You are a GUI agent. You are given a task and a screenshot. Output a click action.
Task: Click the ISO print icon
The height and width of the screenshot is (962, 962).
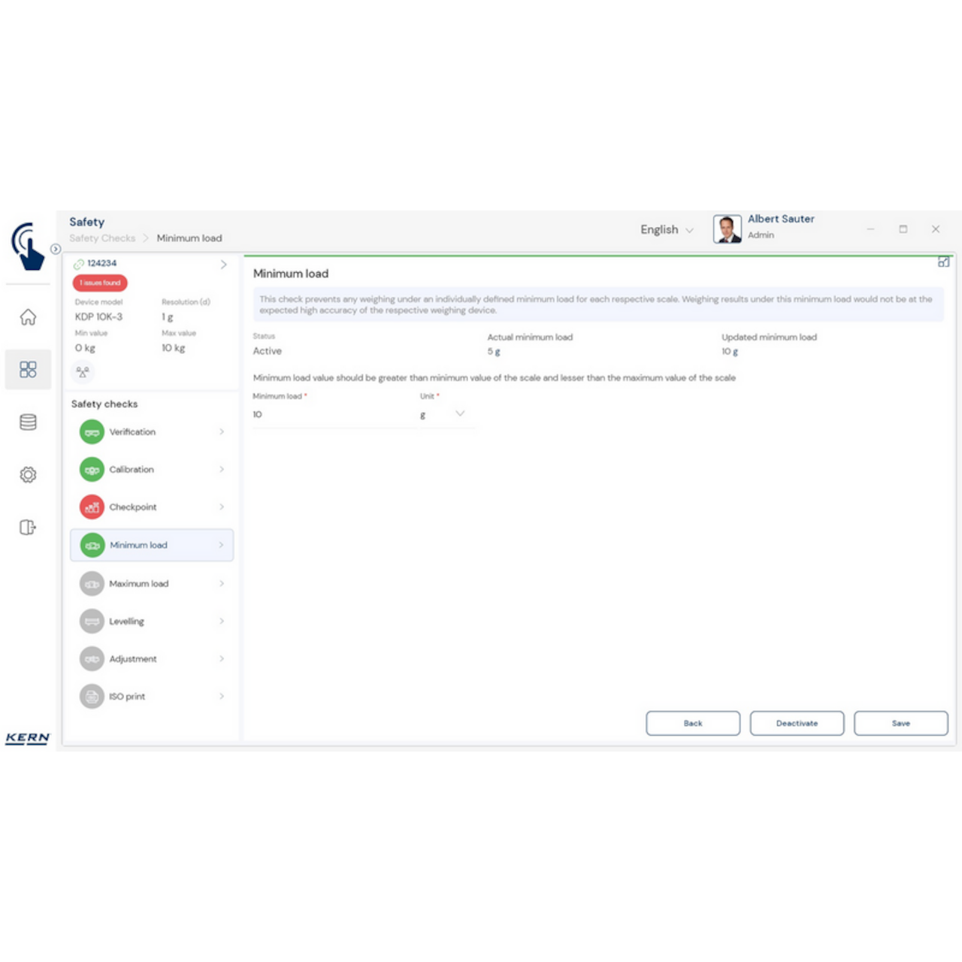click(x=92, y=696)
